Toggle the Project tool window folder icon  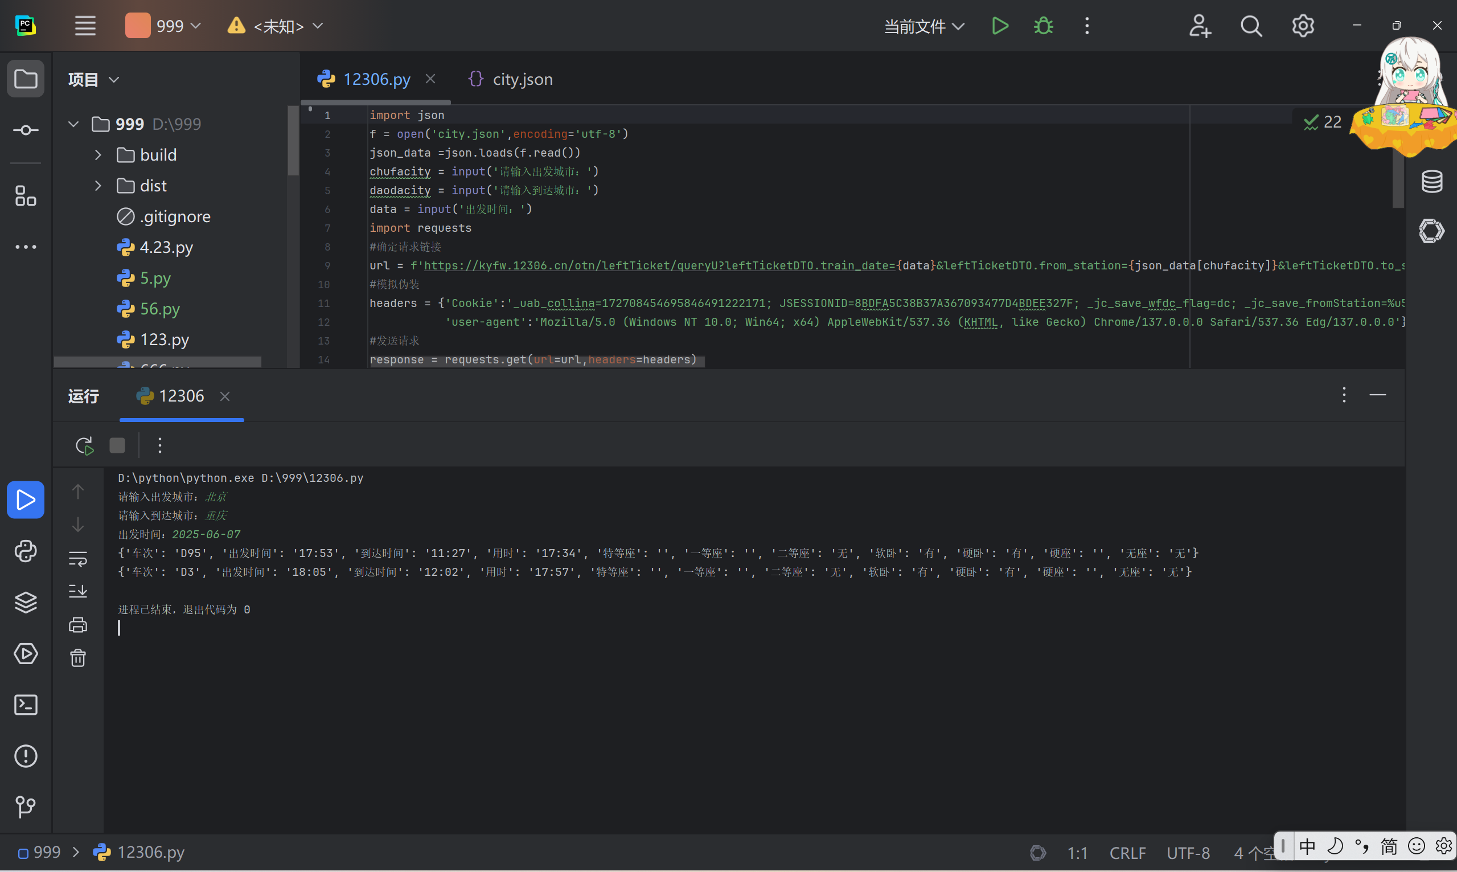tap(25, 79)
